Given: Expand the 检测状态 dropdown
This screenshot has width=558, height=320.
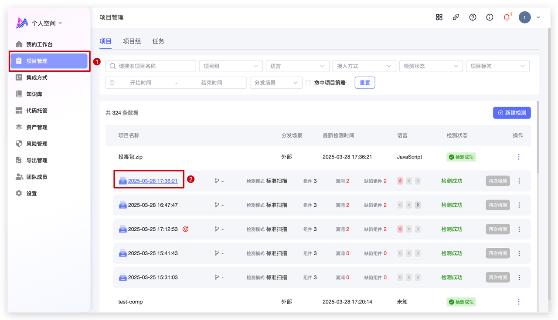Looking at the screenshot, I should (431, 66).
